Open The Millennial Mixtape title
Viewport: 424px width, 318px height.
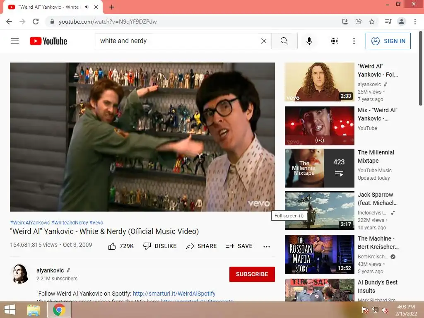tap(376, 157)
